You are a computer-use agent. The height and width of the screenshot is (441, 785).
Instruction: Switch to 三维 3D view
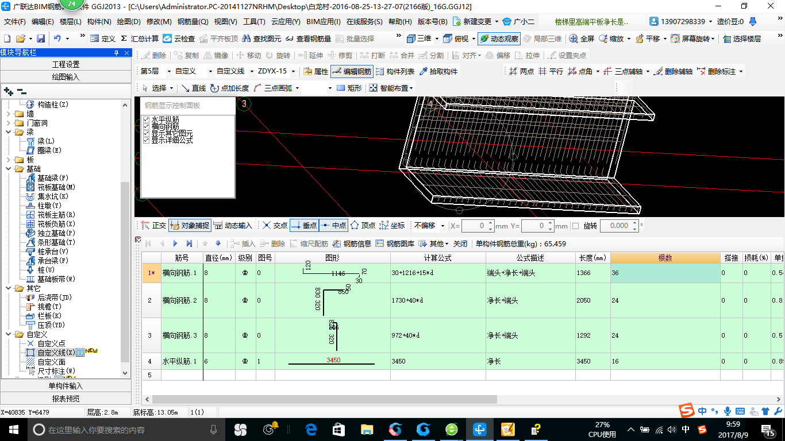click(x=419, y=38)
